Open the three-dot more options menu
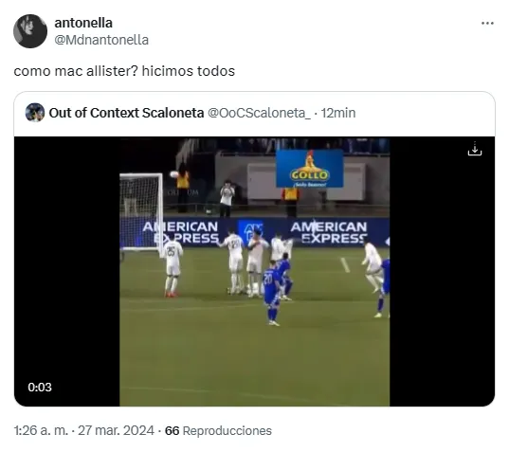509x452 pixels. [x=487, y=23]
